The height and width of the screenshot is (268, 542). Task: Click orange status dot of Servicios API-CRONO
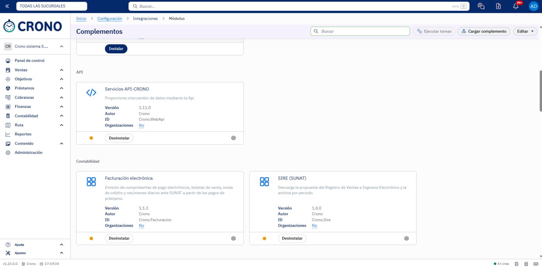91,138
